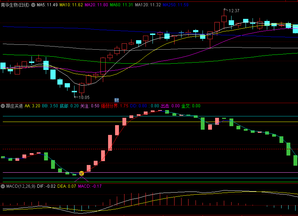Click the 10.05 low price marker

[x=84, y=98]
